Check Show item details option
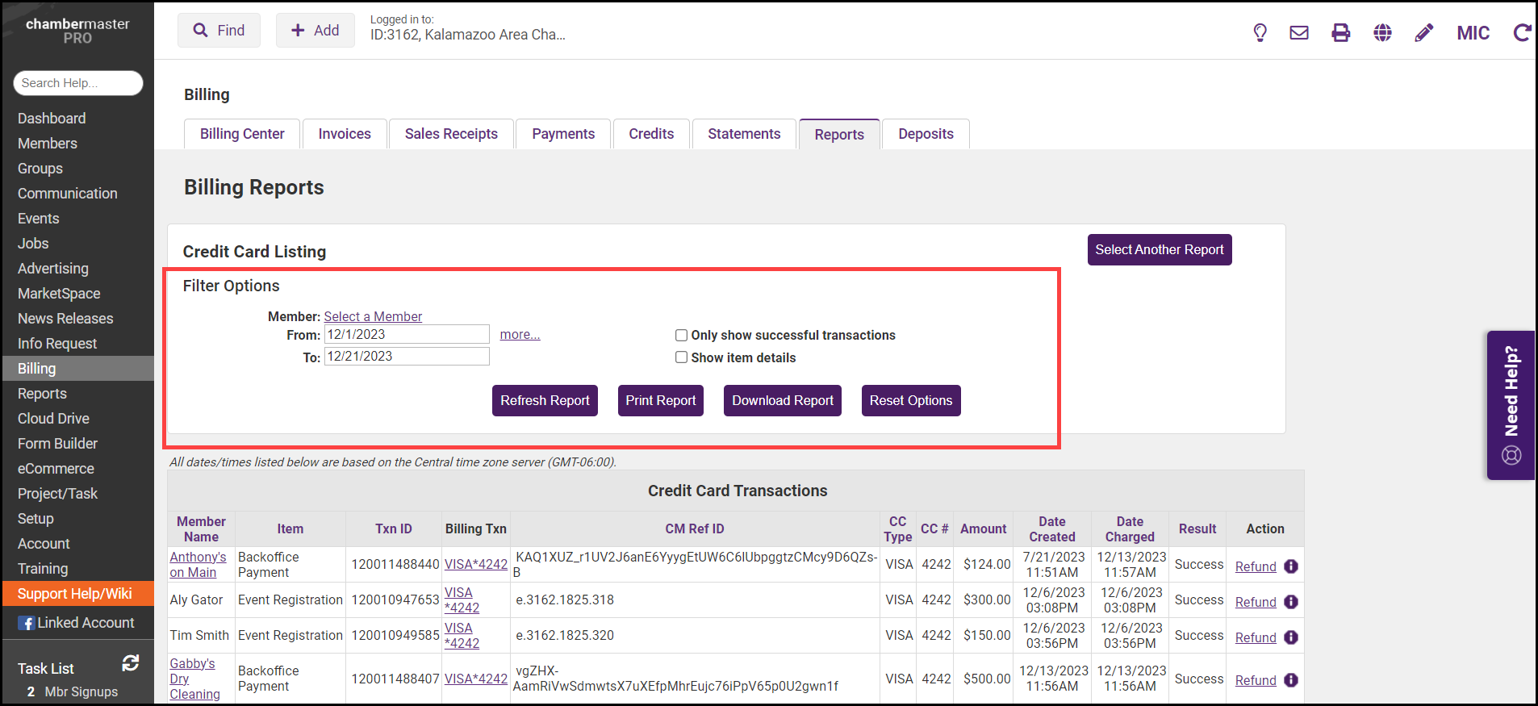 pyautogui.click(x=682, y=357)
